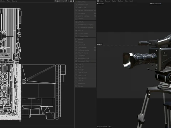Open the viewport View menu
This screenshot has height=128, width=171.
click(x=102, y=1)
